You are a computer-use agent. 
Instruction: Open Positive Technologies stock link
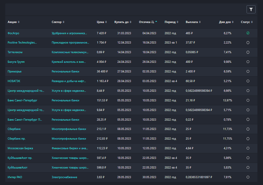22,43
